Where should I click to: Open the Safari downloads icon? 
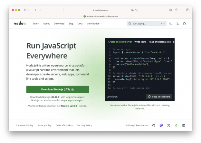tap(170, 10)
